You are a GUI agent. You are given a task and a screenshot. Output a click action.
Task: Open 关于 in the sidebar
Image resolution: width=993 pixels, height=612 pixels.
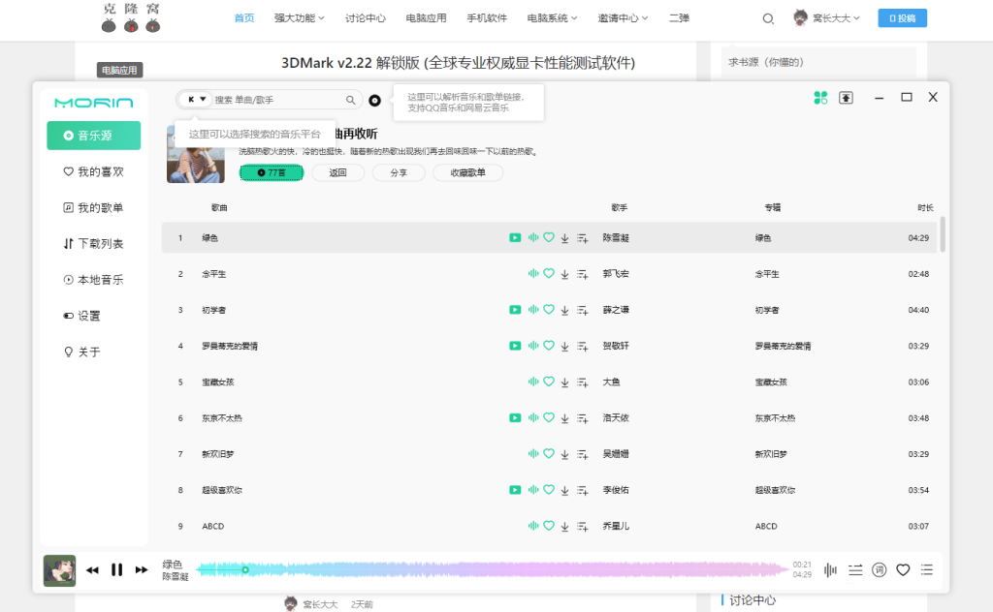point(82,352)
